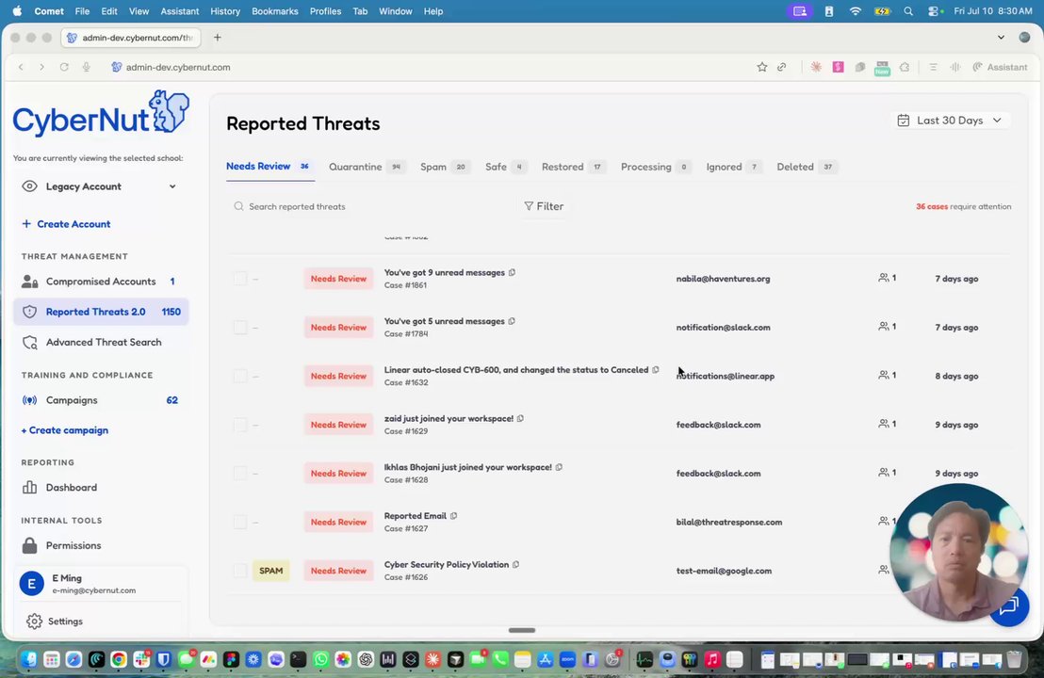
Task: Click SPAM tag on Case #1626
Action: point(271,571)
